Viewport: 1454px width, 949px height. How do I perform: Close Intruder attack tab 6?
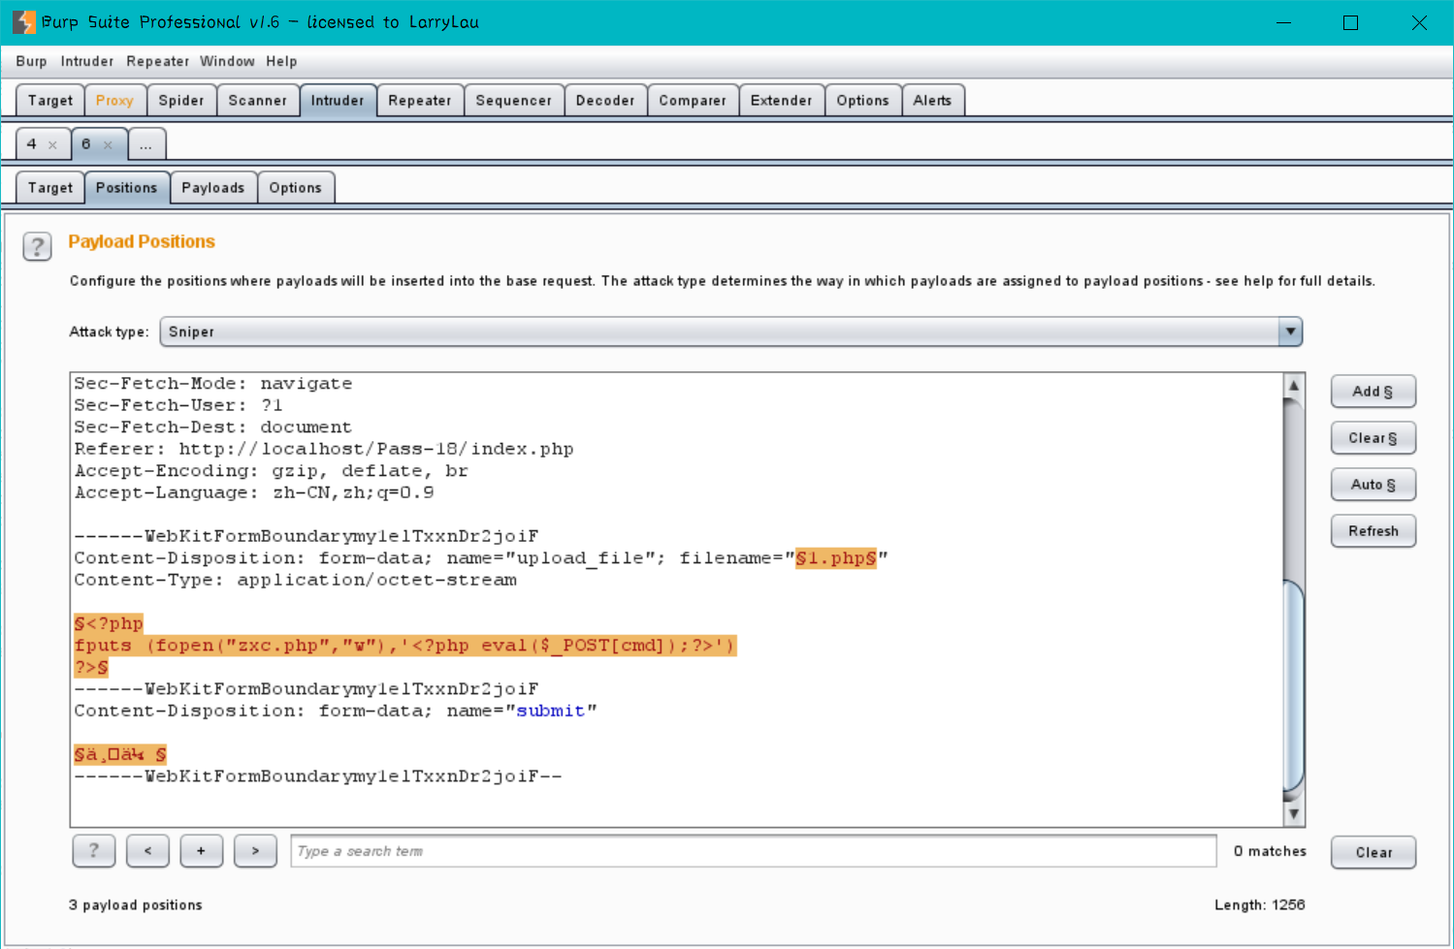pyautogui.click(x=108, y=145)
